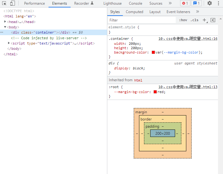Toggle the device toolbar icon
Viewport: 223px width, 174px height.
point(12,3)
